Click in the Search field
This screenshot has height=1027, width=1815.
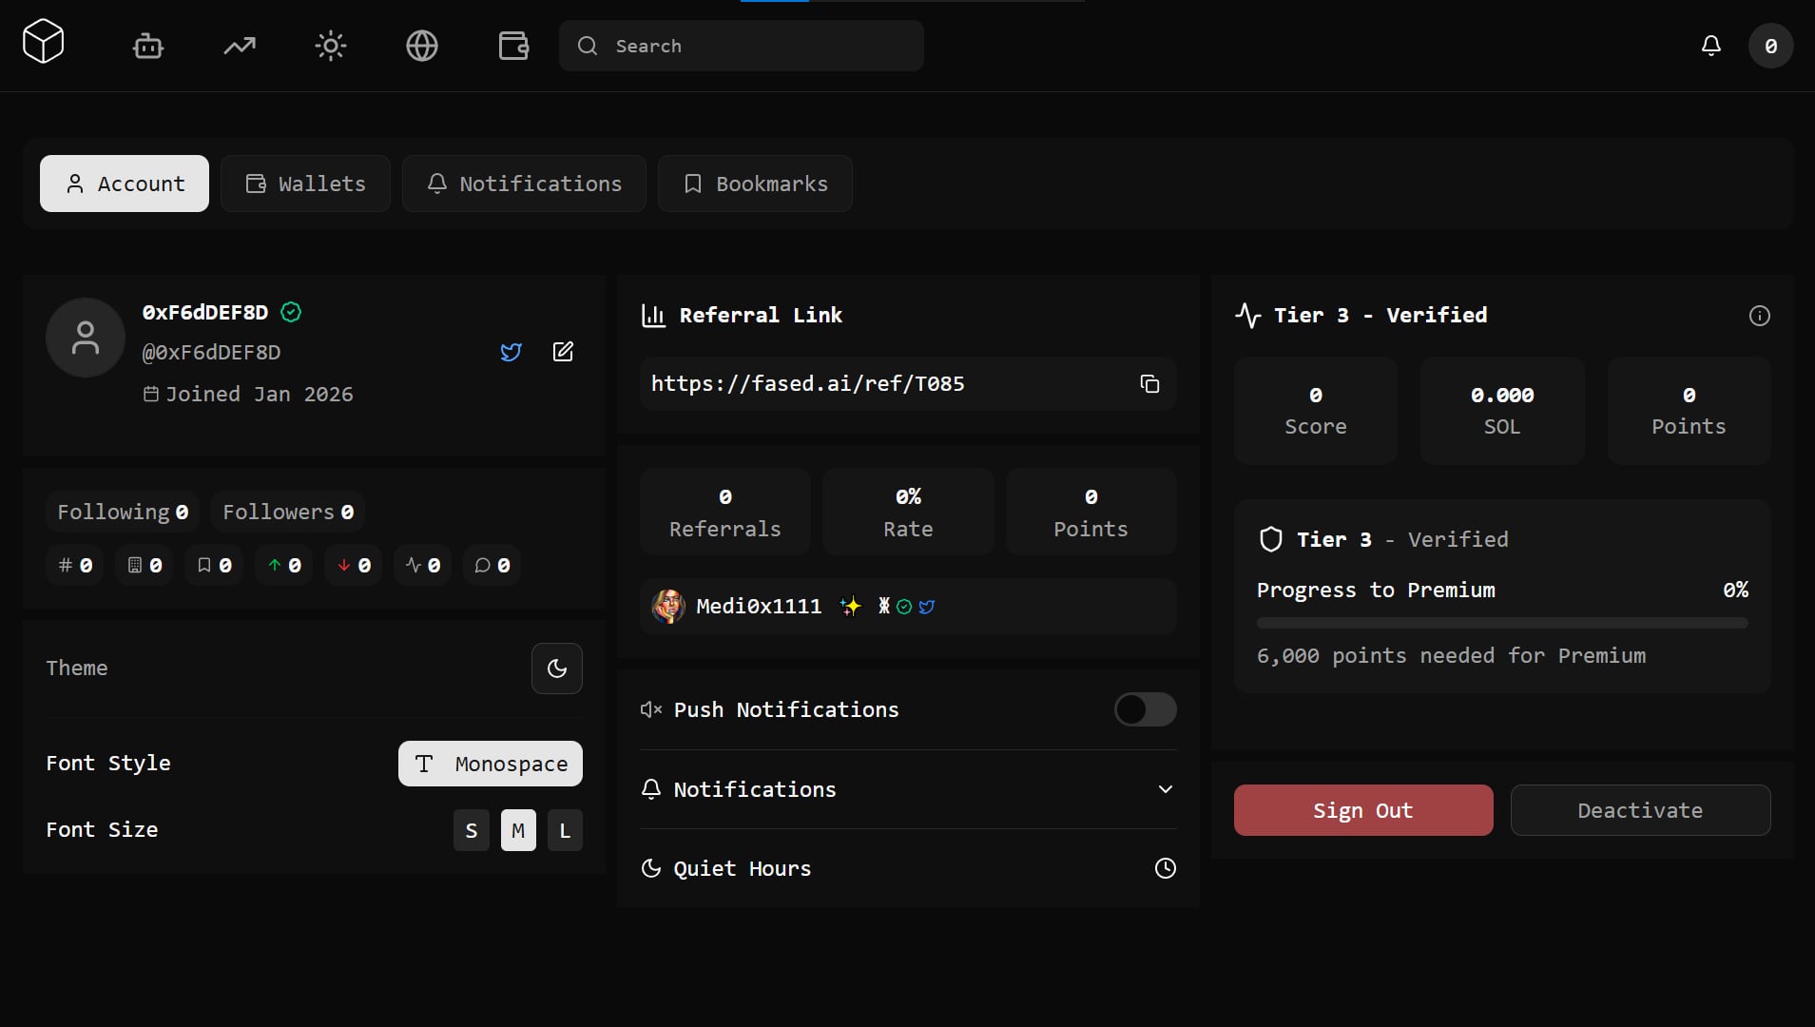(742, 46)
